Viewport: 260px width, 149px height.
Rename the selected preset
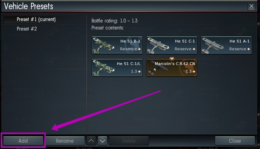coord(65,141)
